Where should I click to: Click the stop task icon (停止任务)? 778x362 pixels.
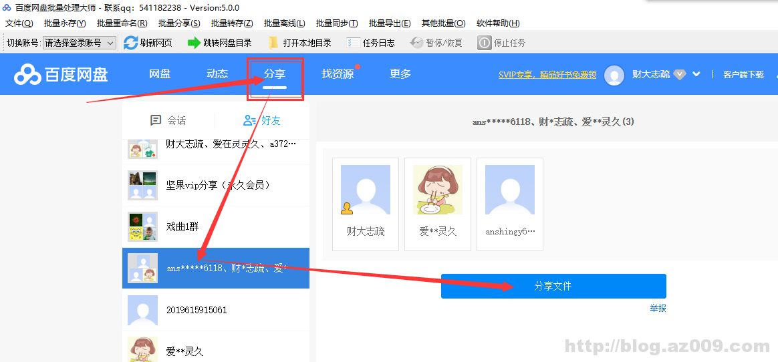coord(484,43)
